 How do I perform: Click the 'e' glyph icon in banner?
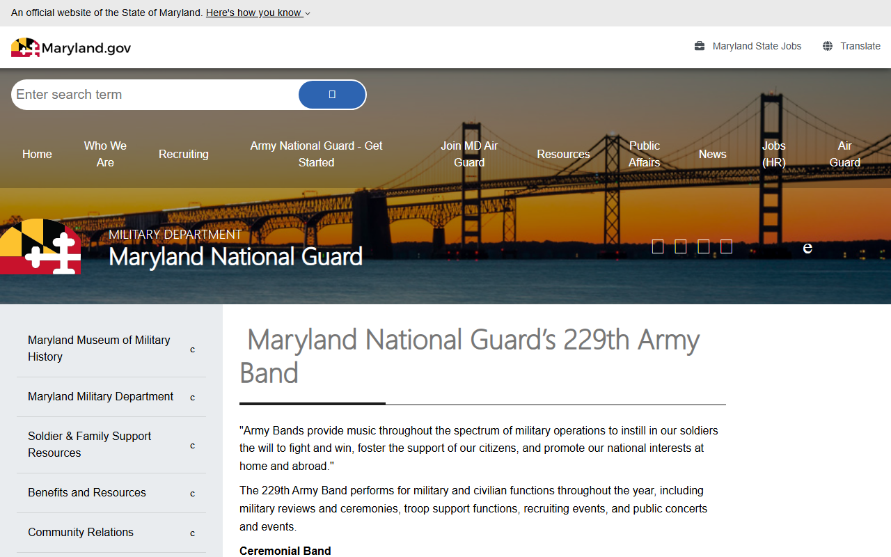coord(807,248)
